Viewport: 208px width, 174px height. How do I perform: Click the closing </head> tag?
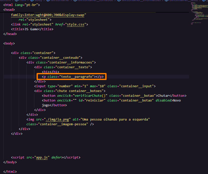10,34
